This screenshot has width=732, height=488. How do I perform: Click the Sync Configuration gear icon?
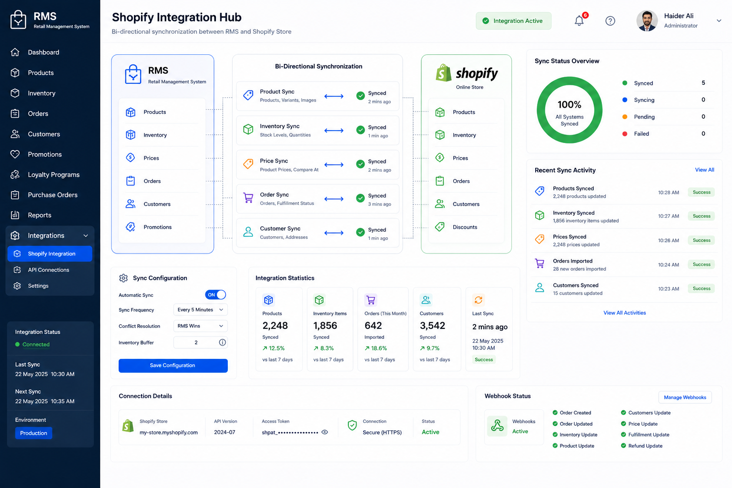[x=123, y=278]
